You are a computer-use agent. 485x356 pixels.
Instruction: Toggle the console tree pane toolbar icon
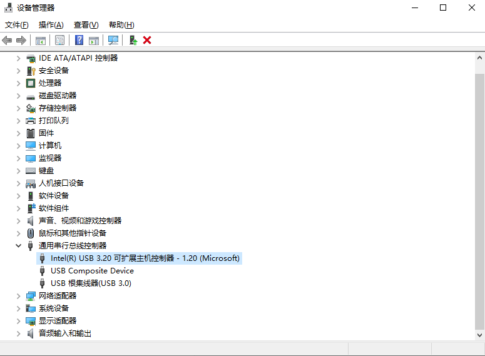pyautogui.click(x=41, y=40)
